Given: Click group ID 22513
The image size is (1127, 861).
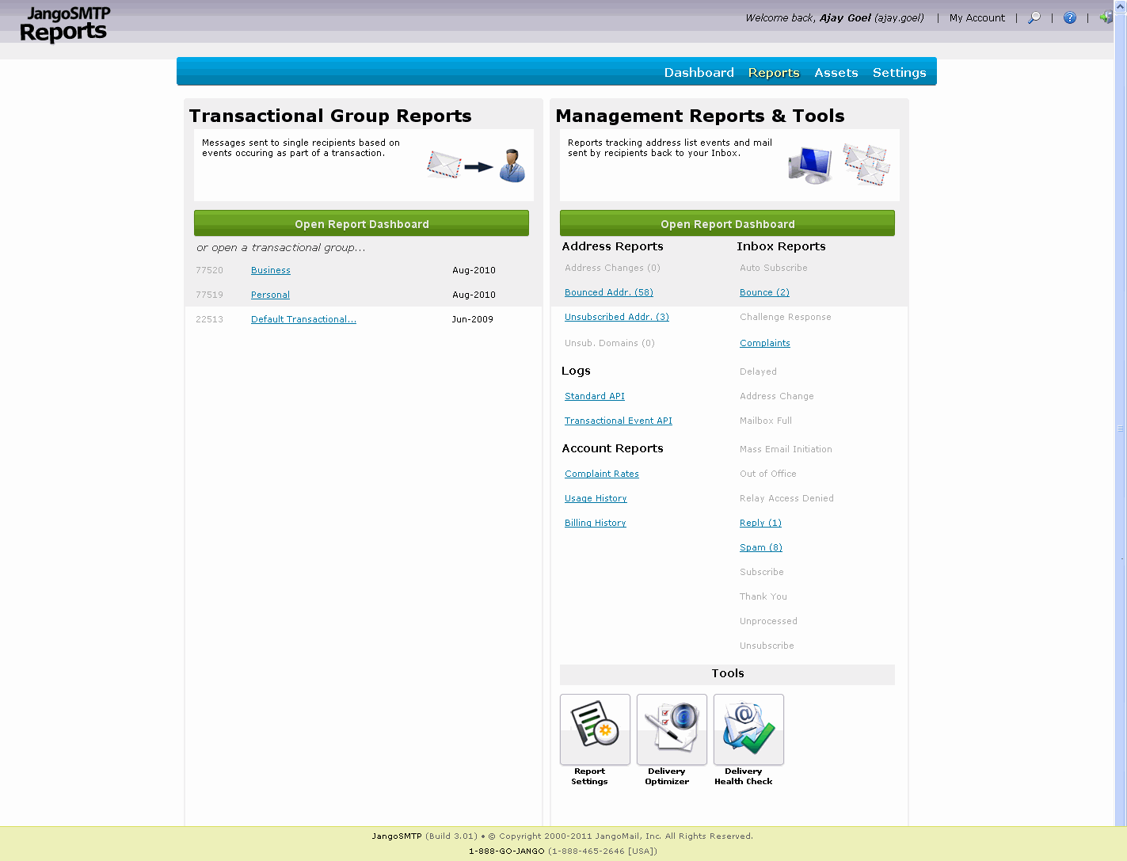Looking at the screenshot, I should 209,319.
